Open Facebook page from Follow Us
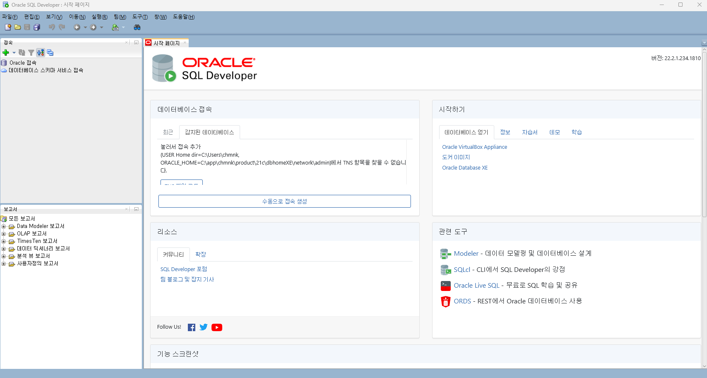Screen dimensions: 707x378 click(x=192, y=327)
